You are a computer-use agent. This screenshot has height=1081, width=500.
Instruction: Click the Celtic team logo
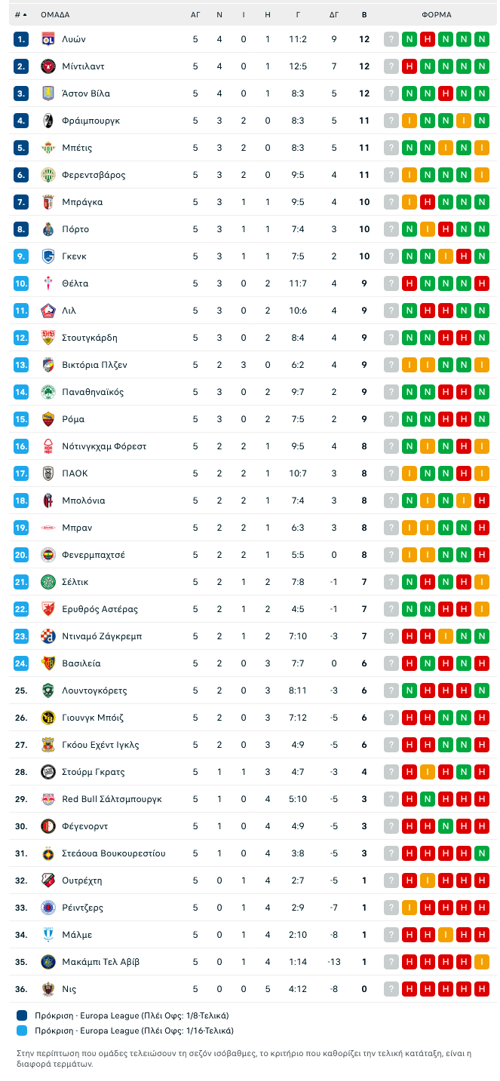click(x=48, y=582)
